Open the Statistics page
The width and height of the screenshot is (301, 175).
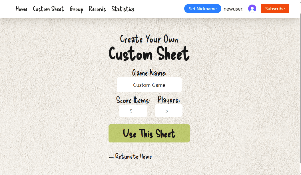(123, 9)
